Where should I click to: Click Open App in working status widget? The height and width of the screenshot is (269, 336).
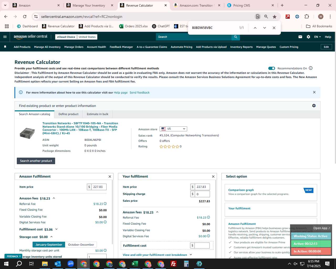point(322,228)
